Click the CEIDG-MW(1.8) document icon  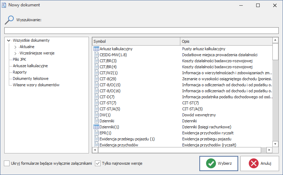96,55
